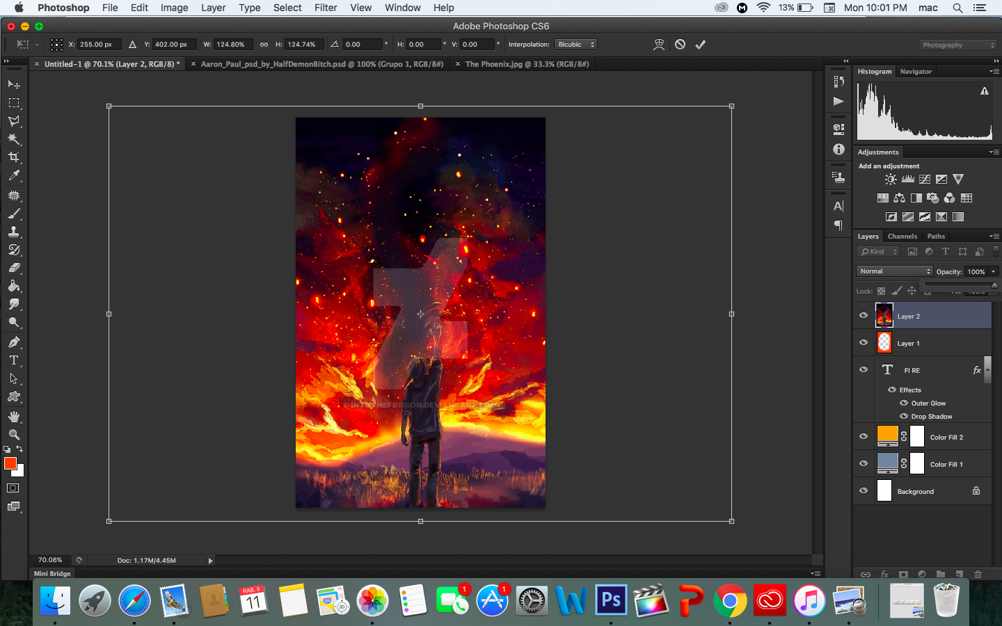Image resolution: width=1002 pixels, height=626 pixels.
Task: Cancel the transform in options bar
Action: (680, 45)
